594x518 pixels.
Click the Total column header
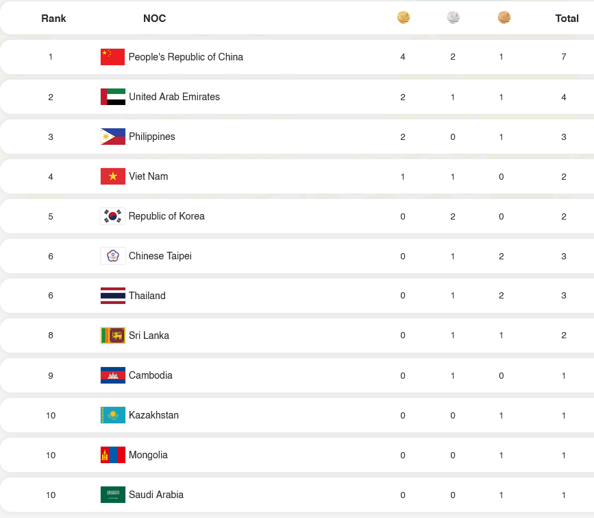[567, 19]
